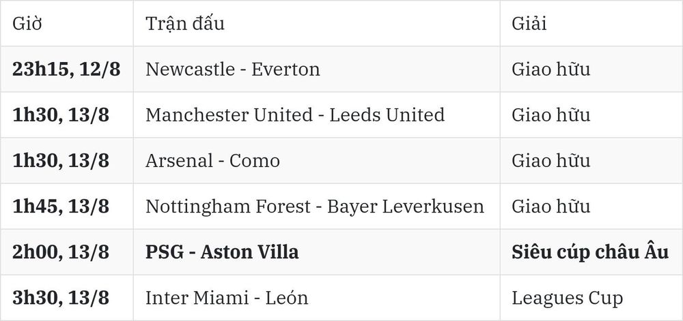
Task: Select Manchester United - Leeds United match
Action: pyautogui.click(x=295, y=115)
